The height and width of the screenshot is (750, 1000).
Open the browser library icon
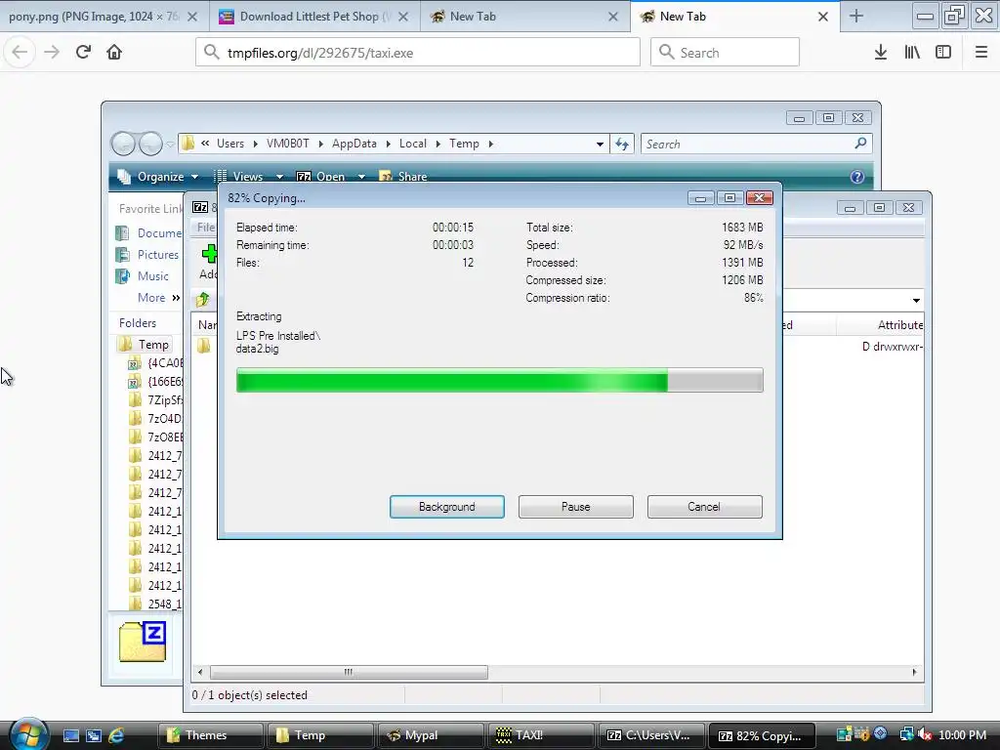tap(912, 53)
